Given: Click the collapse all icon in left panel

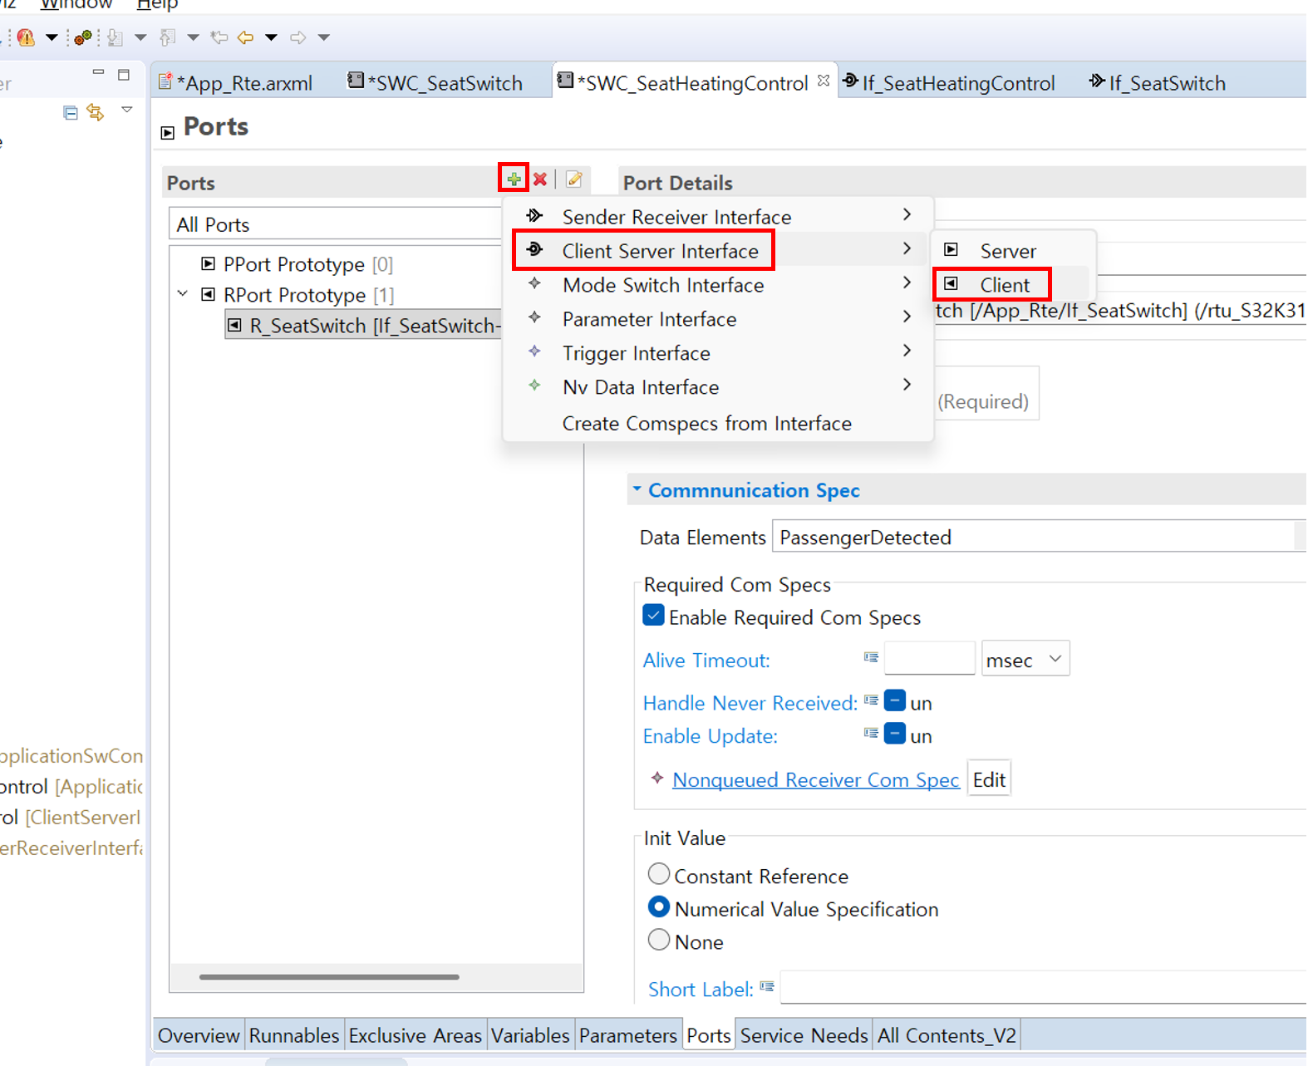Looking at the screenshot, I should 71,112.
